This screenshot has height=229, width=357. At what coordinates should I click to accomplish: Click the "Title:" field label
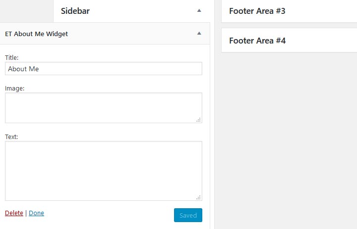(x=11, y=58)
